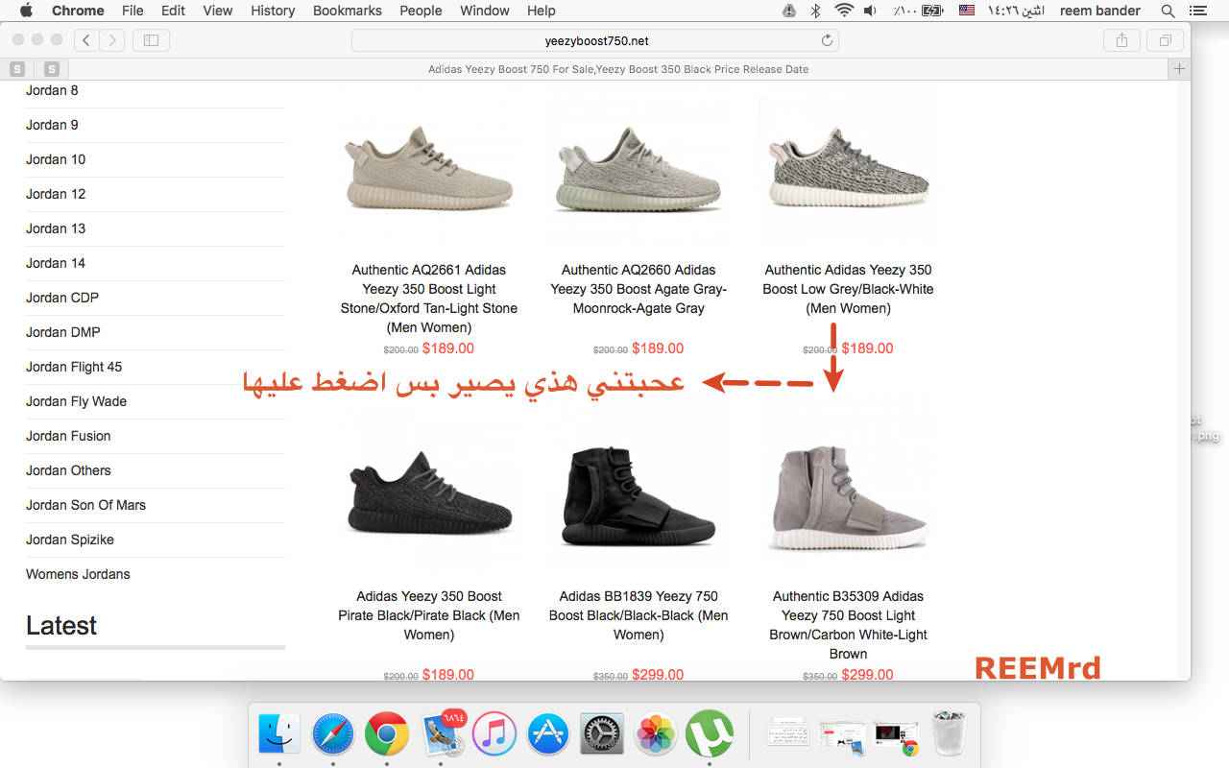Go forward with the forward arrow button
This screenshot has height=768, width=1229.
click(x=112, y=40)
